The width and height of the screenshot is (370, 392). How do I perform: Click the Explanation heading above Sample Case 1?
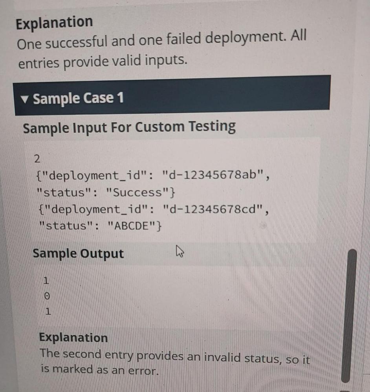[x=54, y=22]
